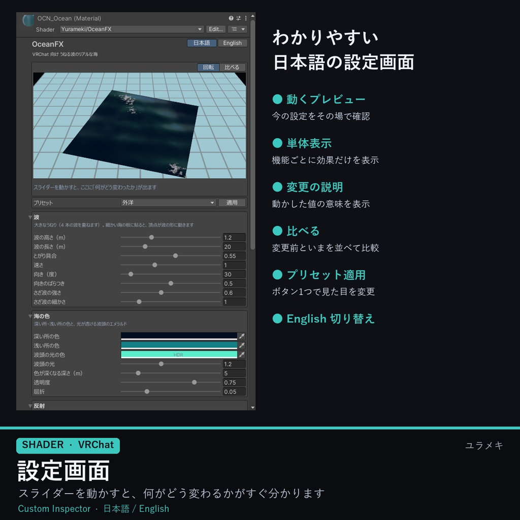The width and height of the screenshot is (520, 520).
Task: Click the English 切り替え feature heading
Action: click(x=330, y=318)
